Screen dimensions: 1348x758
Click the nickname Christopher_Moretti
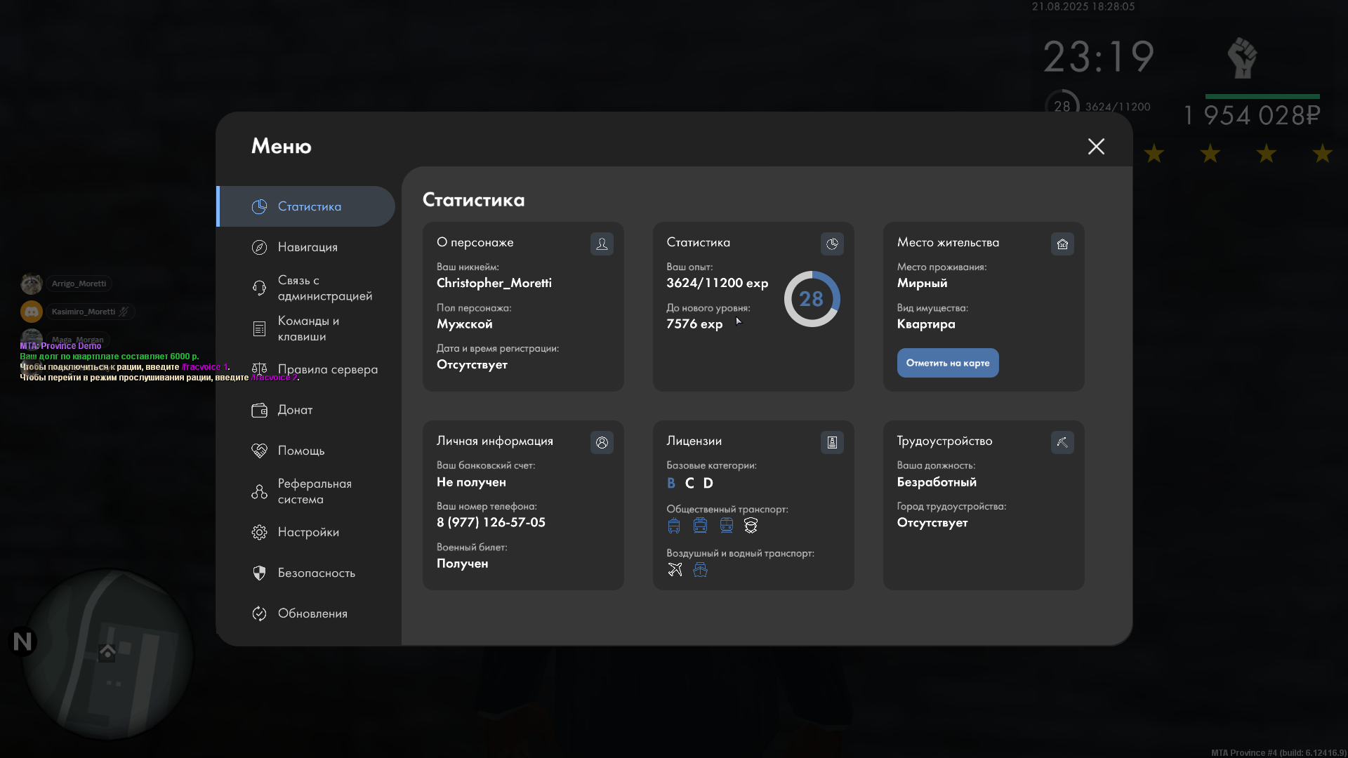494,283
